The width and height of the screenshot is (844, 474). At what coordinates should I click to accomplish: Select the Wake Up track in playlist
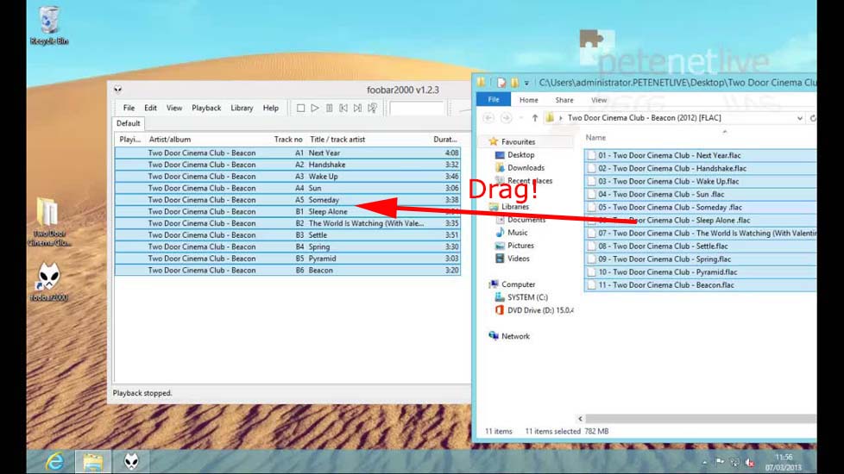(x=287, y=177)
